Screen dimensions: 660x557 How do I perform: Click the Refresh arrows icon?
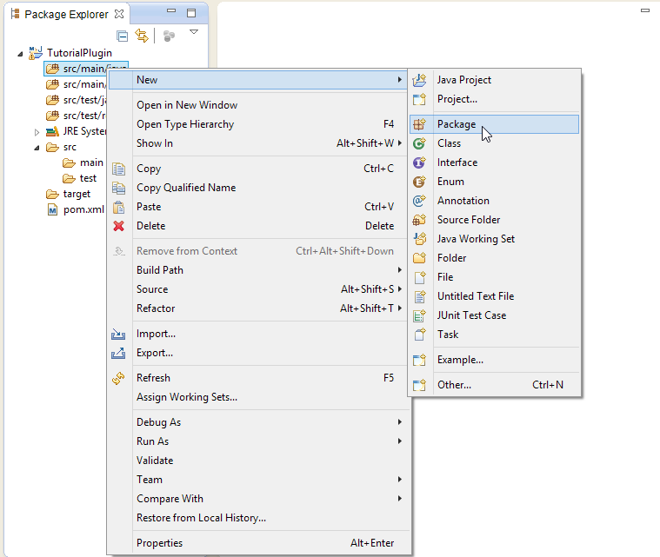click(118, 378)
